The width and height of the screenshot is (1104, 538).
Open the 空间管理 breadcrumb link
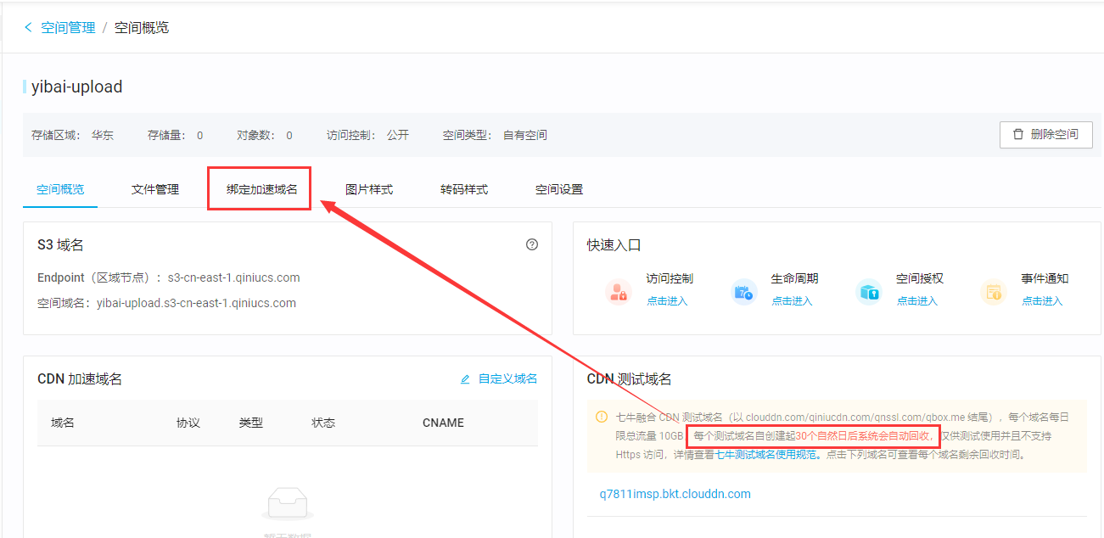point(68,27)
